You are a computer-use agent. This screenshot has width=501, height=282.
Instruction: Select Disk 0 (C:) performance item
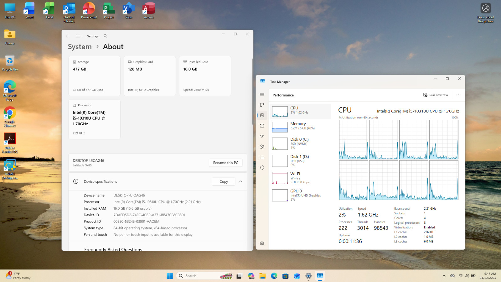click(x=300, y=143)
